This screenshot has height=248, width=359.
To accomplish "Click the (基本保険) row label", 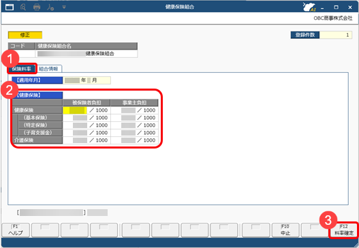I will pos(40,118).
